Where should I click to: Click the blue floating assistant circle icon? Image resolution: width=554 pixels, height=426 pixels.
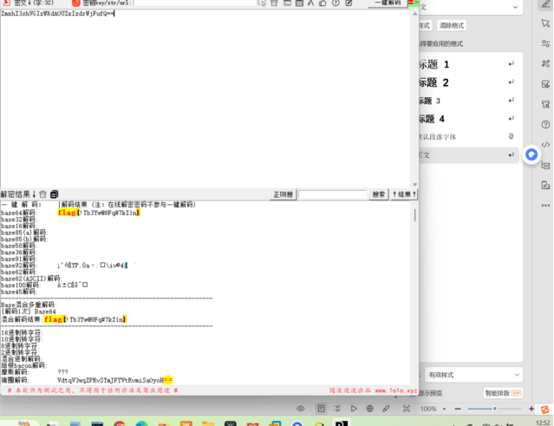[531, 154]
